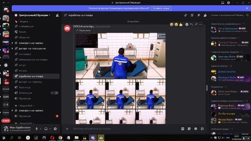Open the emoji picker in message box
The width and height of the screenshot is (251, 141).
pos(196,129)
